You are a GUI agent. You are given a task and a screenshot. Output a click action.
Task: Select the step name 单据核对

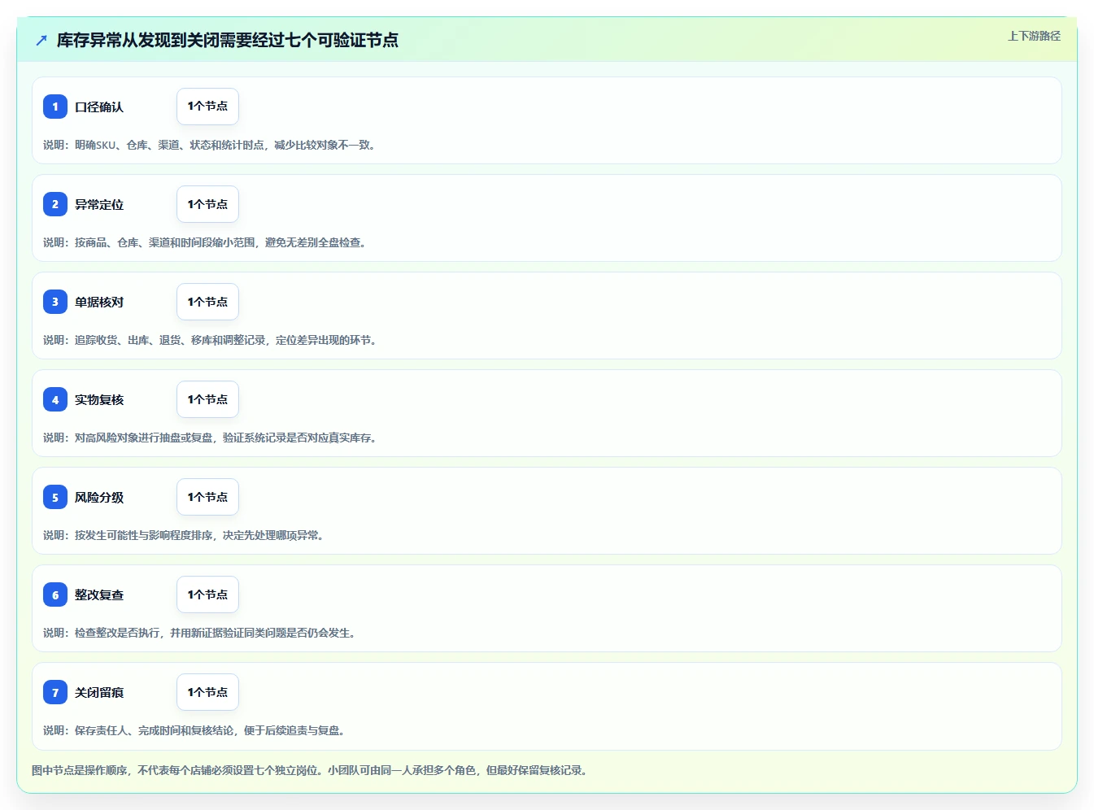(x=99, y=303)
